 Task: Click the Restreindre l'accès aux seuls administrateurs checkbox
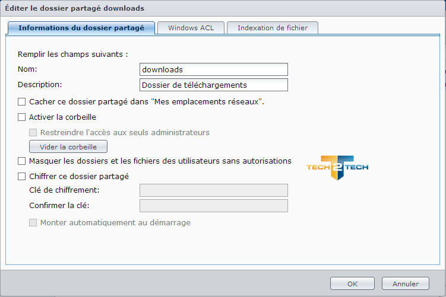coord(33,132)
